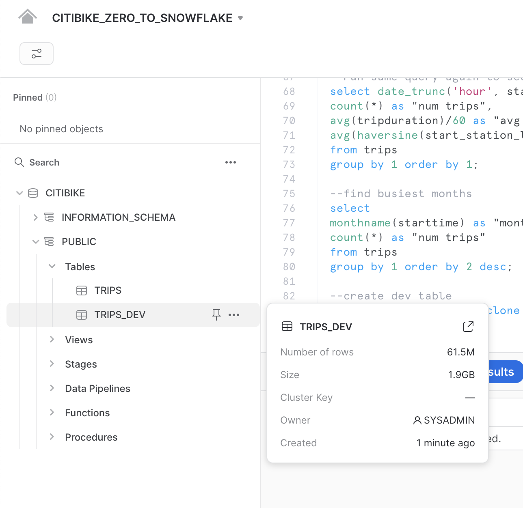Expand the Procedures section
The height and width of the screenshot is (508, 523).
(x=52, y=437)
